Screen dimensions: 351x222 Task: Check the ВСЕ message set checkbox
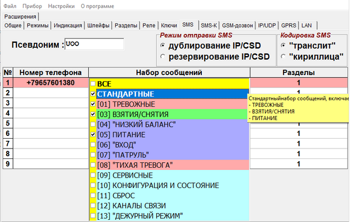pos(93,83)
